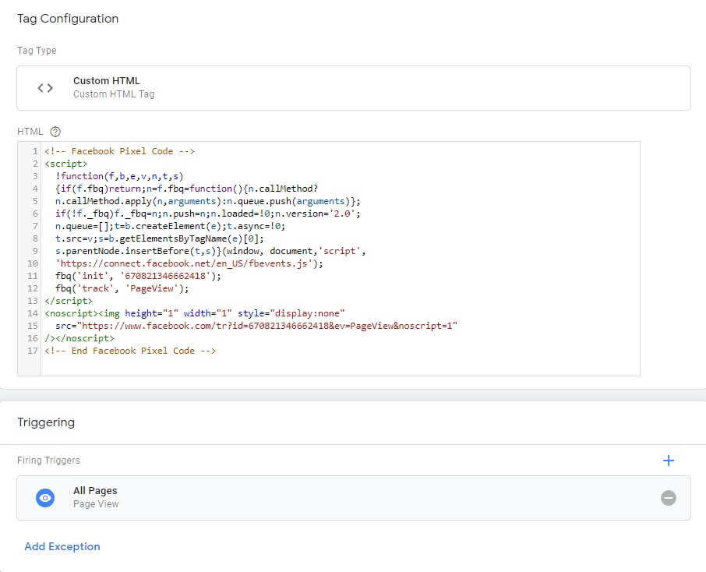The image size is (706, 572).
Task: Click the Facebook Pixel Code comment line
Action: coord(119,151)
